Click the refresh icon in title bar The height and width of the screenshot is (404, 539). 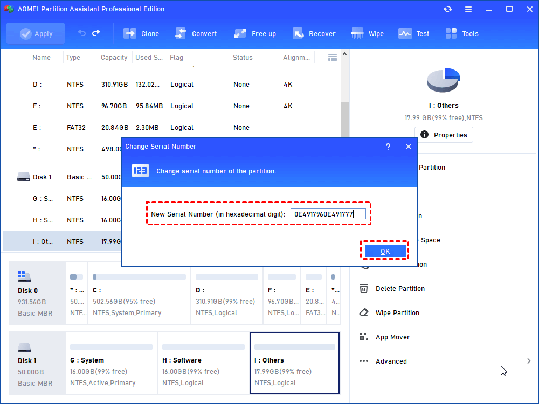coord(447,9)
